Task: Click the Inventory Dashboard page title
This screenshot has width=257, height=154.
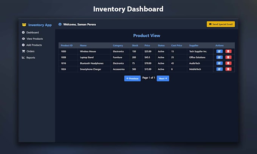Action: click(128, 9)
